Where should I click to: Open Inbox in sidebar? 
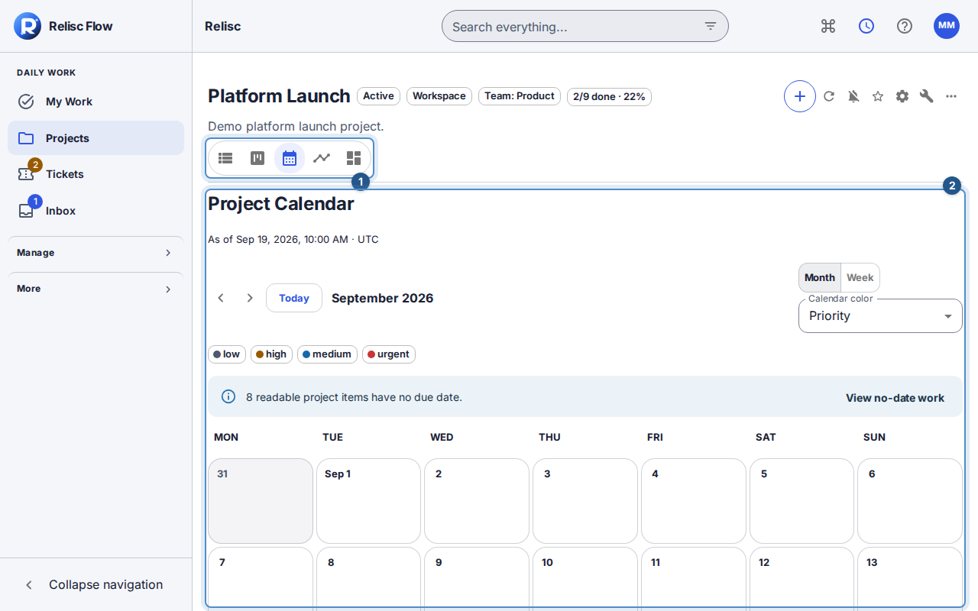96,211
